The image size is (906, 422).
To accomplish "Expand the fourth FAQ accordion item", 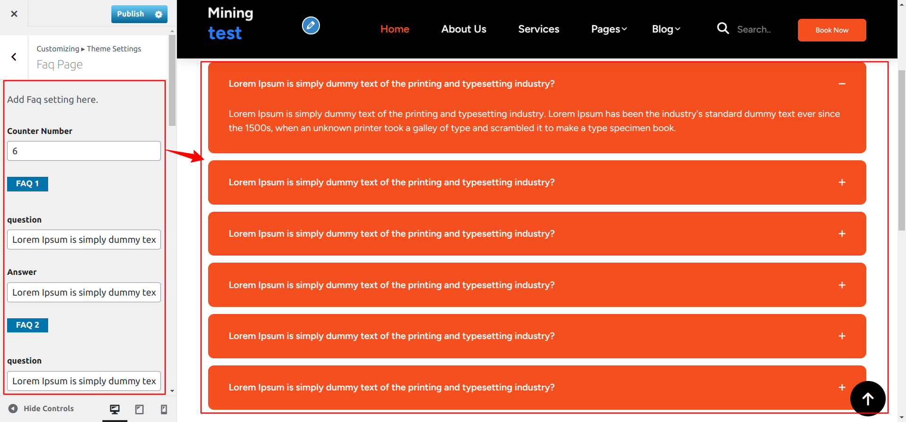I will (x=841, y=285).
